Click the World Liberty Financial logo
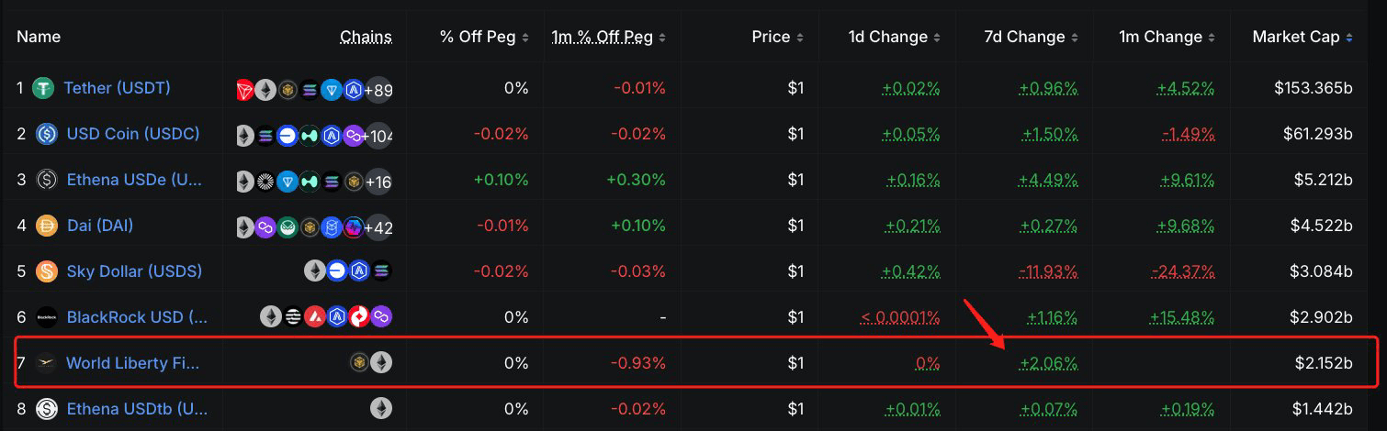Image resolution: width=1387 pixels, height=431 pixels. (x=46, y=363)
